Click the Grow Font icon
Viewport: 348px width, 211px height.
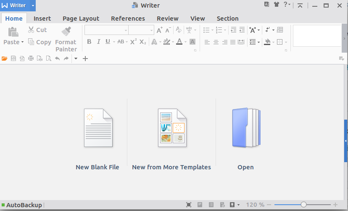pos(159,30)
